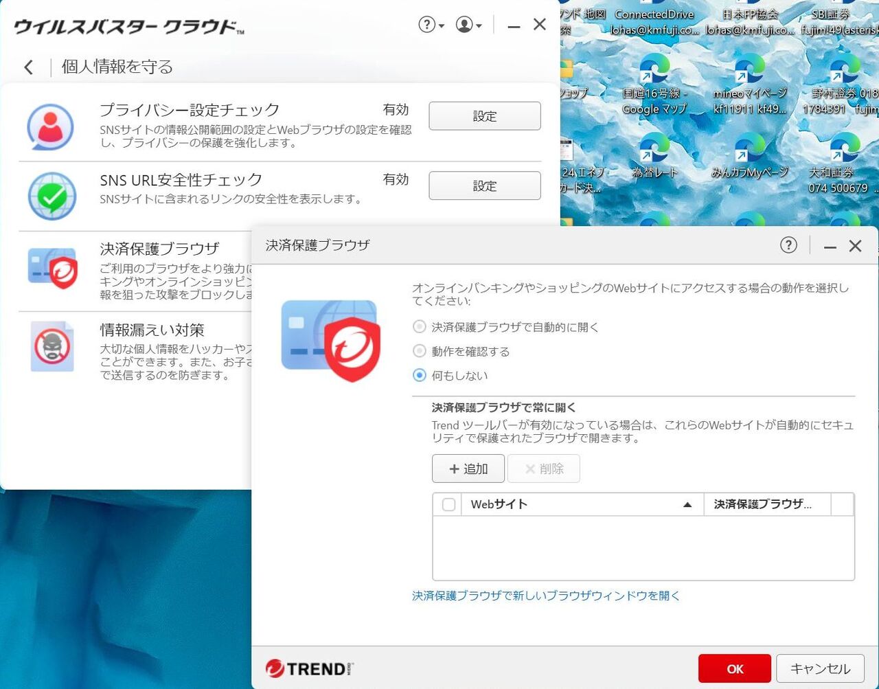
Task: Click the 決済保護ブラウザで常に開く section heading
Action: click(x=504, y=407)
